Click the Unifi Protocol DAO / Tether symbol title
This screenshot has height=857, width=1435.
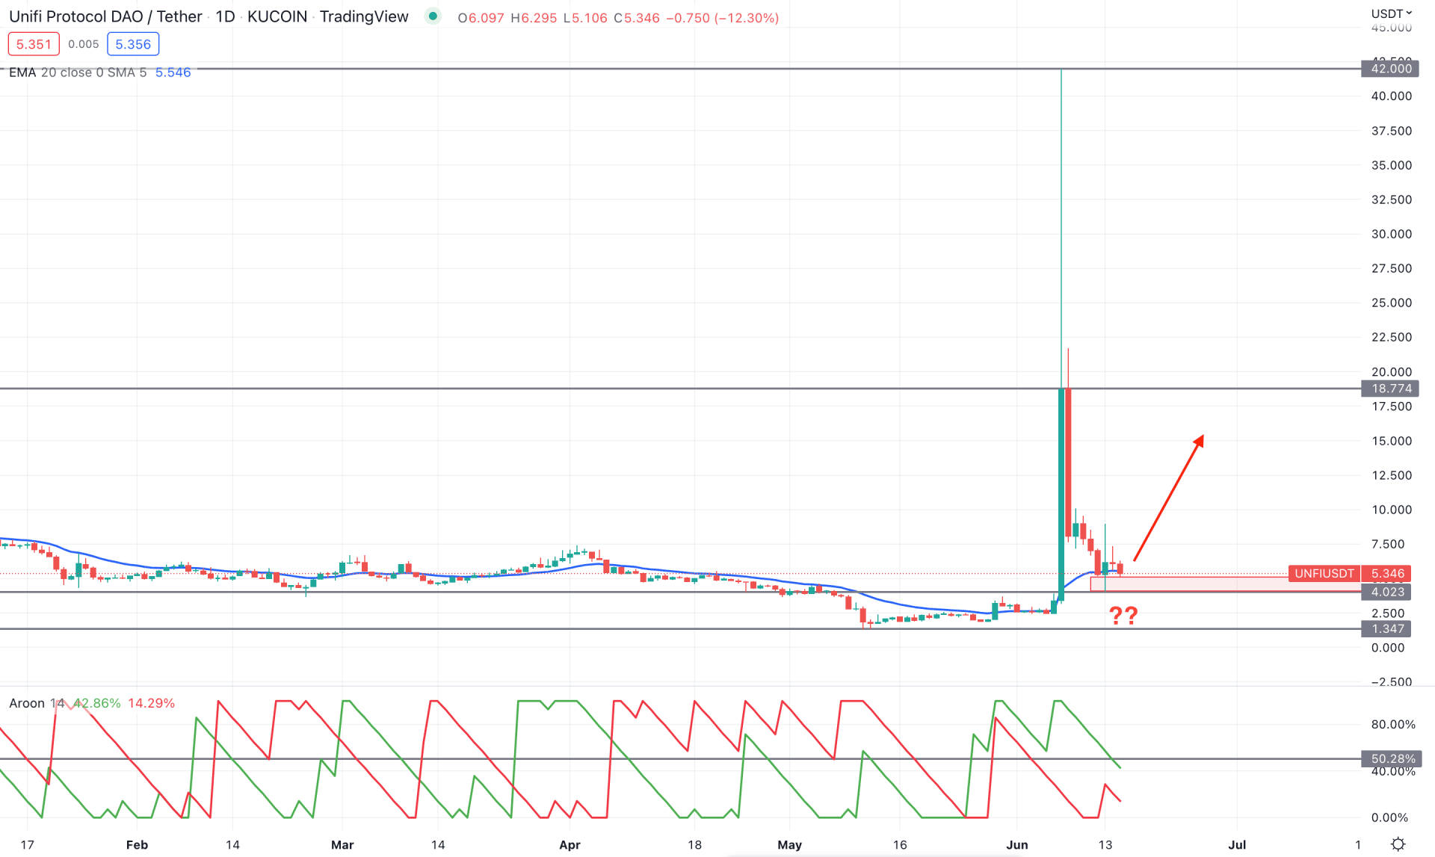click(105, 16)
